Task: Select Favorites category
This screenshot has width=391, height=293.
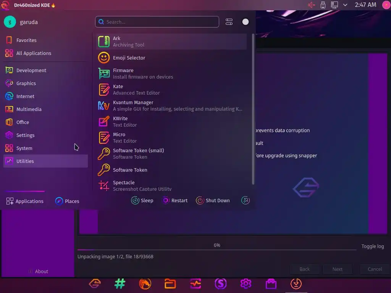Action: tap(45, 40)
